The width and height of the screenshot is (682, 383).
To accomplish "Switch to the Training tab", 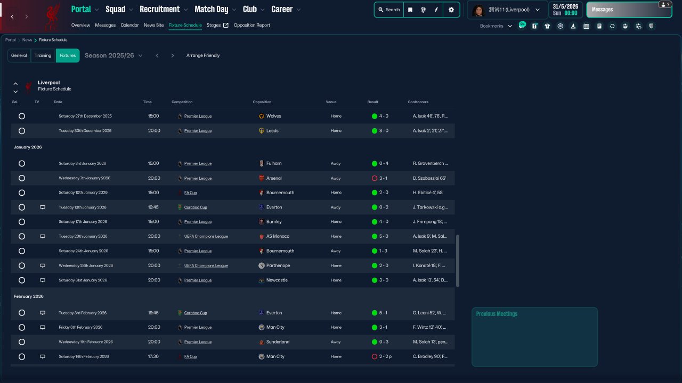I will pyautogui.click(x=43, y=55).
